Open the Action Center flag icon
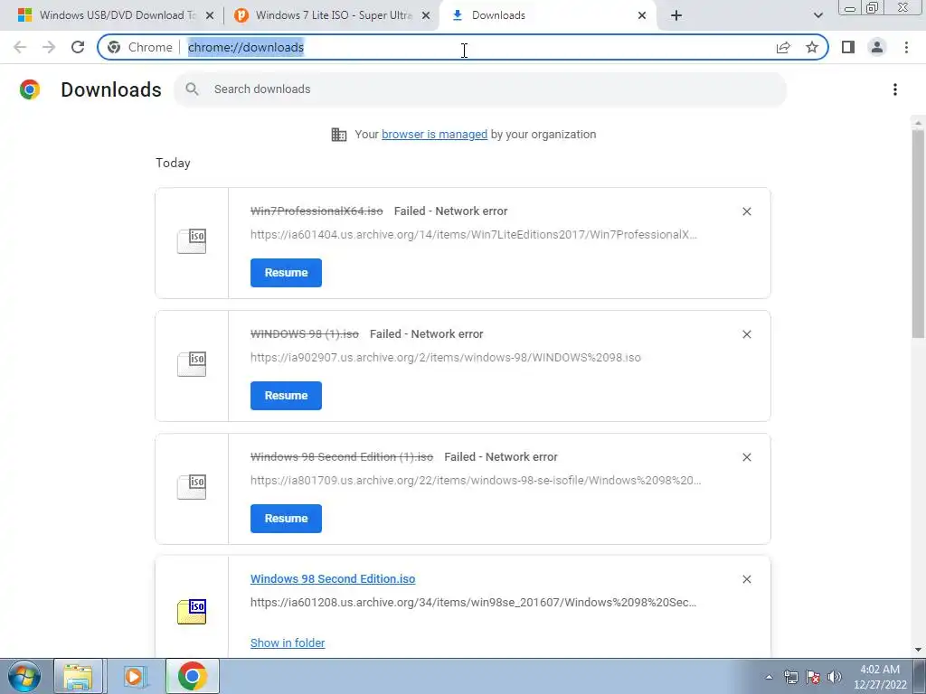 tap(813, 677)
